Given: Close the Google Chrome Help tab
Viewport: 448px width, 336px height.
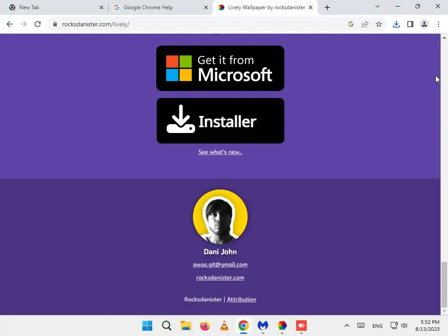Looking at the screenshot, I should coord(206,7).
